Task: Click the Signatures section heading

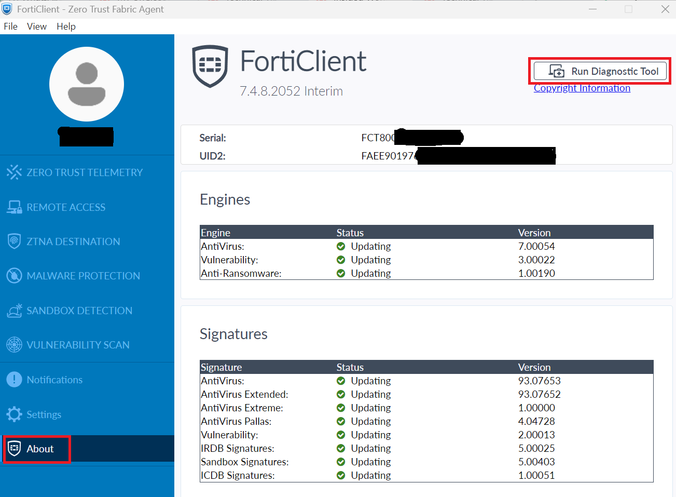Action: point(233,334)
